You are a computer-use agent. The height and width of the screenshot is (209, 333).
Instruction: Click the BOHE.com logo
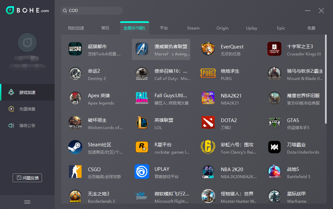pos(27,10)
